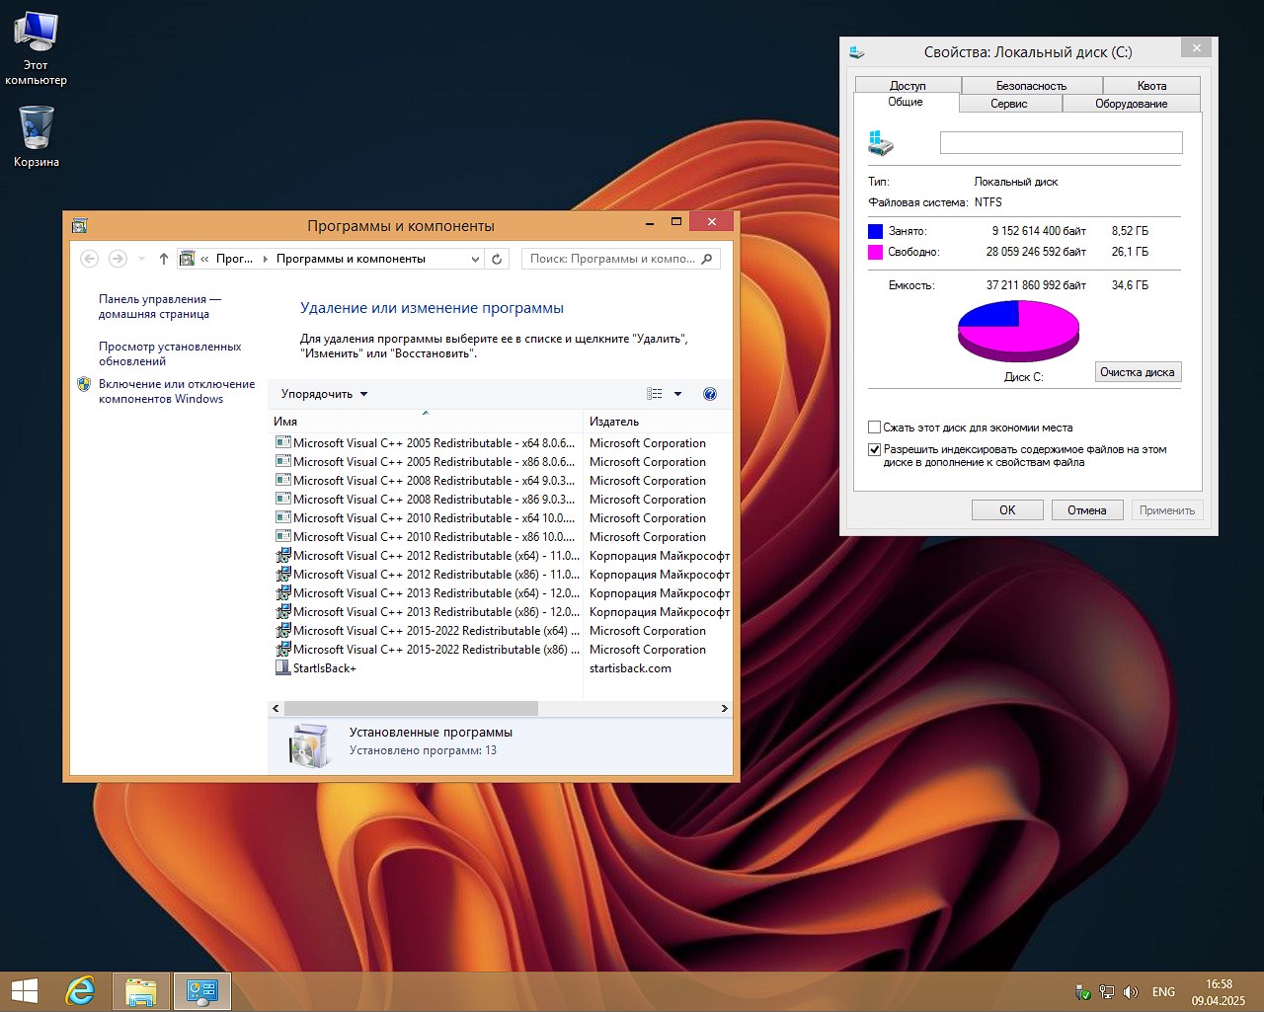
Task: Launch Internet Explorer from the taskbar
Action: pos(80,990)
